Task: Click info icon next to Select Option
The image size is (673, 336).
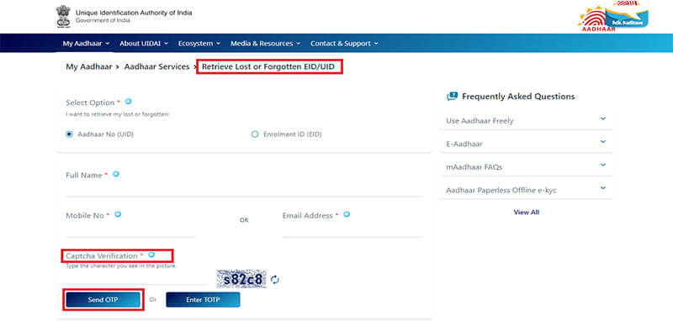Action: pyautogui.click(x=128, y=102)
